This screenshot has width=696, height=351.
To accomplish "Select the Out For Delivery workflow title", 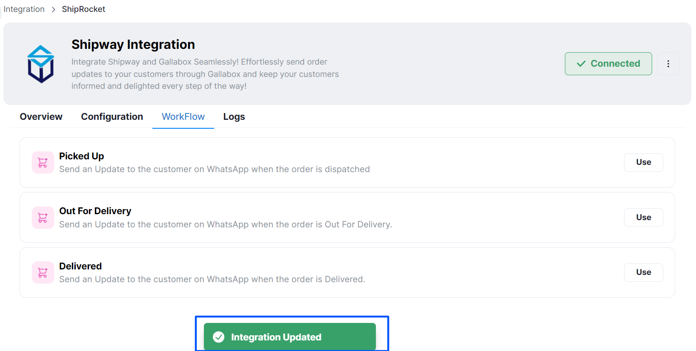I will pyautogui.click(x=95, y=211).
